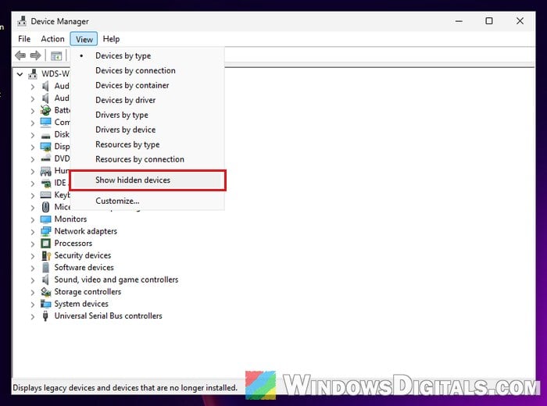Viewport: 547px width, 406px height.
Task: Click the Back arrow toolbar icon
Action: (x=20, y=55)
